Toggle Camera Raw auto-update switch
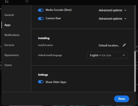 (41, 19)
